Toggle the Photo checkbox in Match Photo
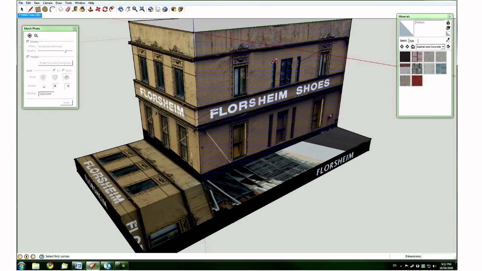Screen dimensions: 482x271 pyautogui.click(x=28, y=41)
